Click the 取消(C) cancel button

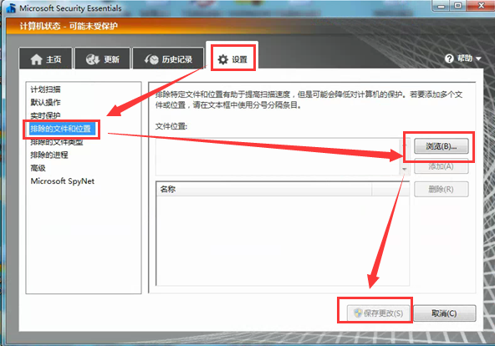click(445, 313)
